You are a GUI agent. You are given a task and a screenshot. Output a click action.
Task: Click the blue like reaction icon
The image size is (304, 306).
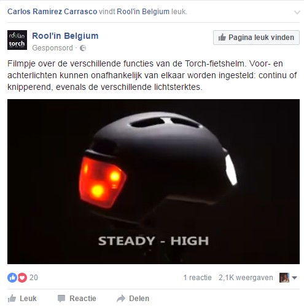tap(12, 278)
